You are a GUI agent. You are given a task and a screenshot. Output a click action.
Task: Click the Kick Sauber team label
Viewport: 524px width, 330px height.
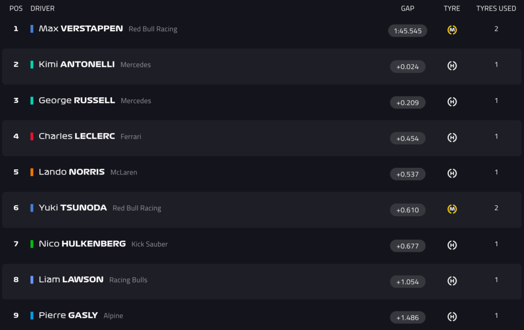[x=149, y=244]
